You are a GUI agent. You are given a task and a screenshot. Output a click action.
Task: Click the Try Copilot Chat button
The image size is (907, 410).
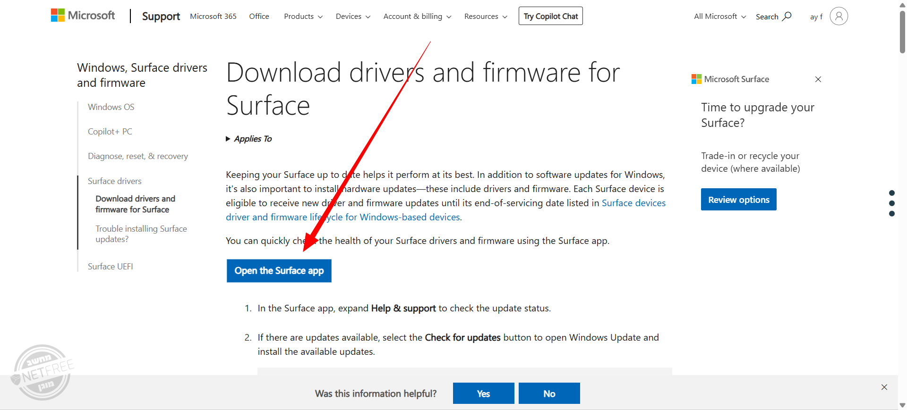pyautogui.click(x=550, y=16)
